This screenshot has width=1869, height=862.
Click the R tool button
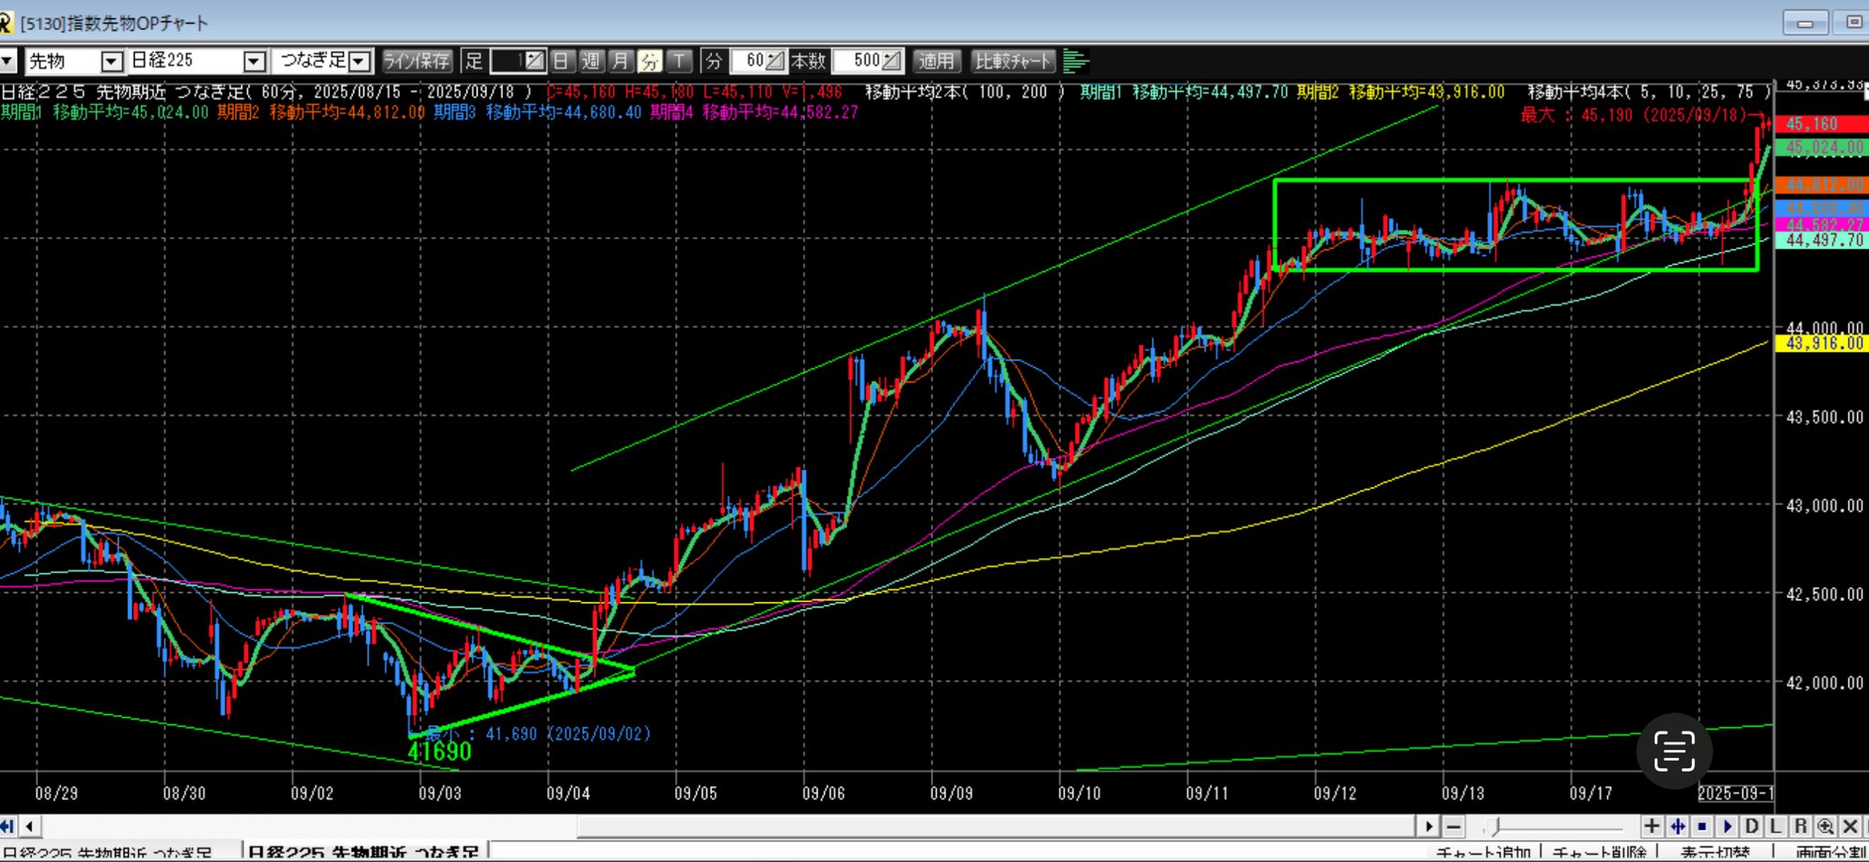coord(1801,826)
